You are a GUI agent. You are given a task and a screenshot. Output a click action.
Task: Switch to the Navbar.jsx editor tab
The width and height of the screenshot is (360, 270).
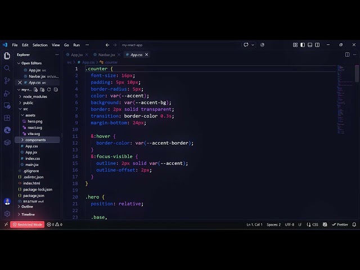click(107, 55)
